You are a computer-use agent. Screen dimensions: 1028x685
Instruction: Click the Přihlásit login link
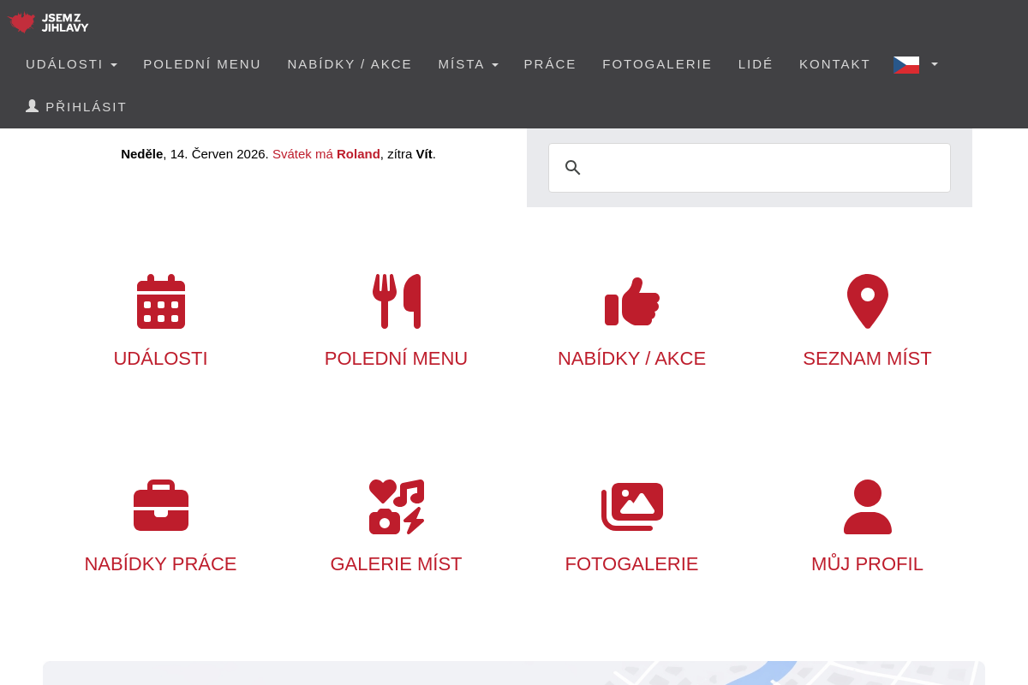point(76,107)
